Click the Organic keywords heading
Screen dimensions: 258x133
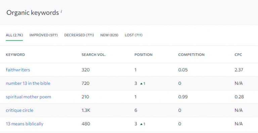pos(33,13)
